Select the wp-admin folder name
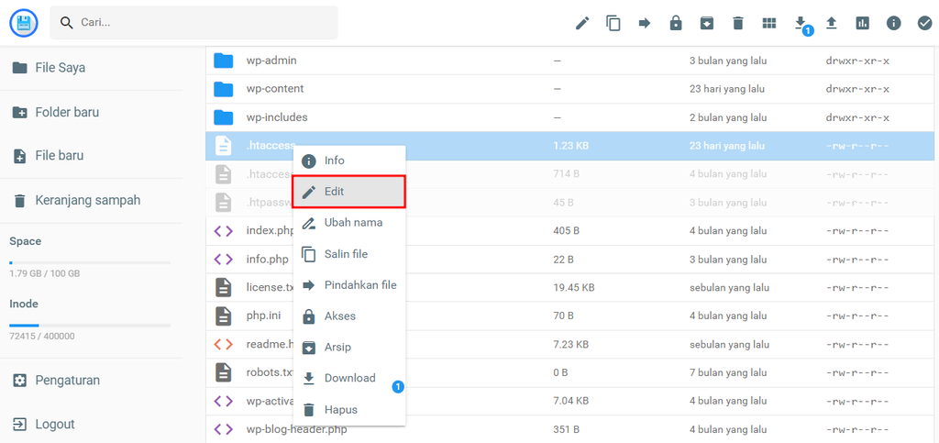 click(271, 61)
